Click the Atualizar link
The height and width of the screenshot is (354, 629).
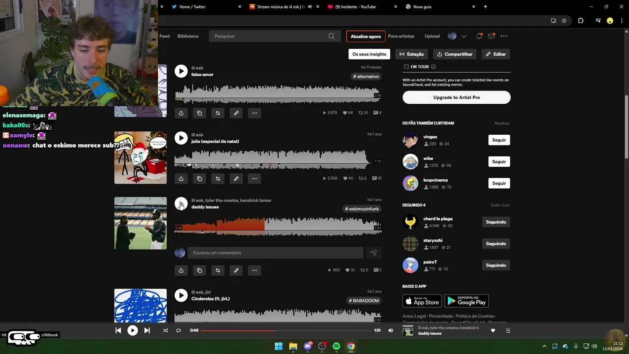(x=502, y=123)
